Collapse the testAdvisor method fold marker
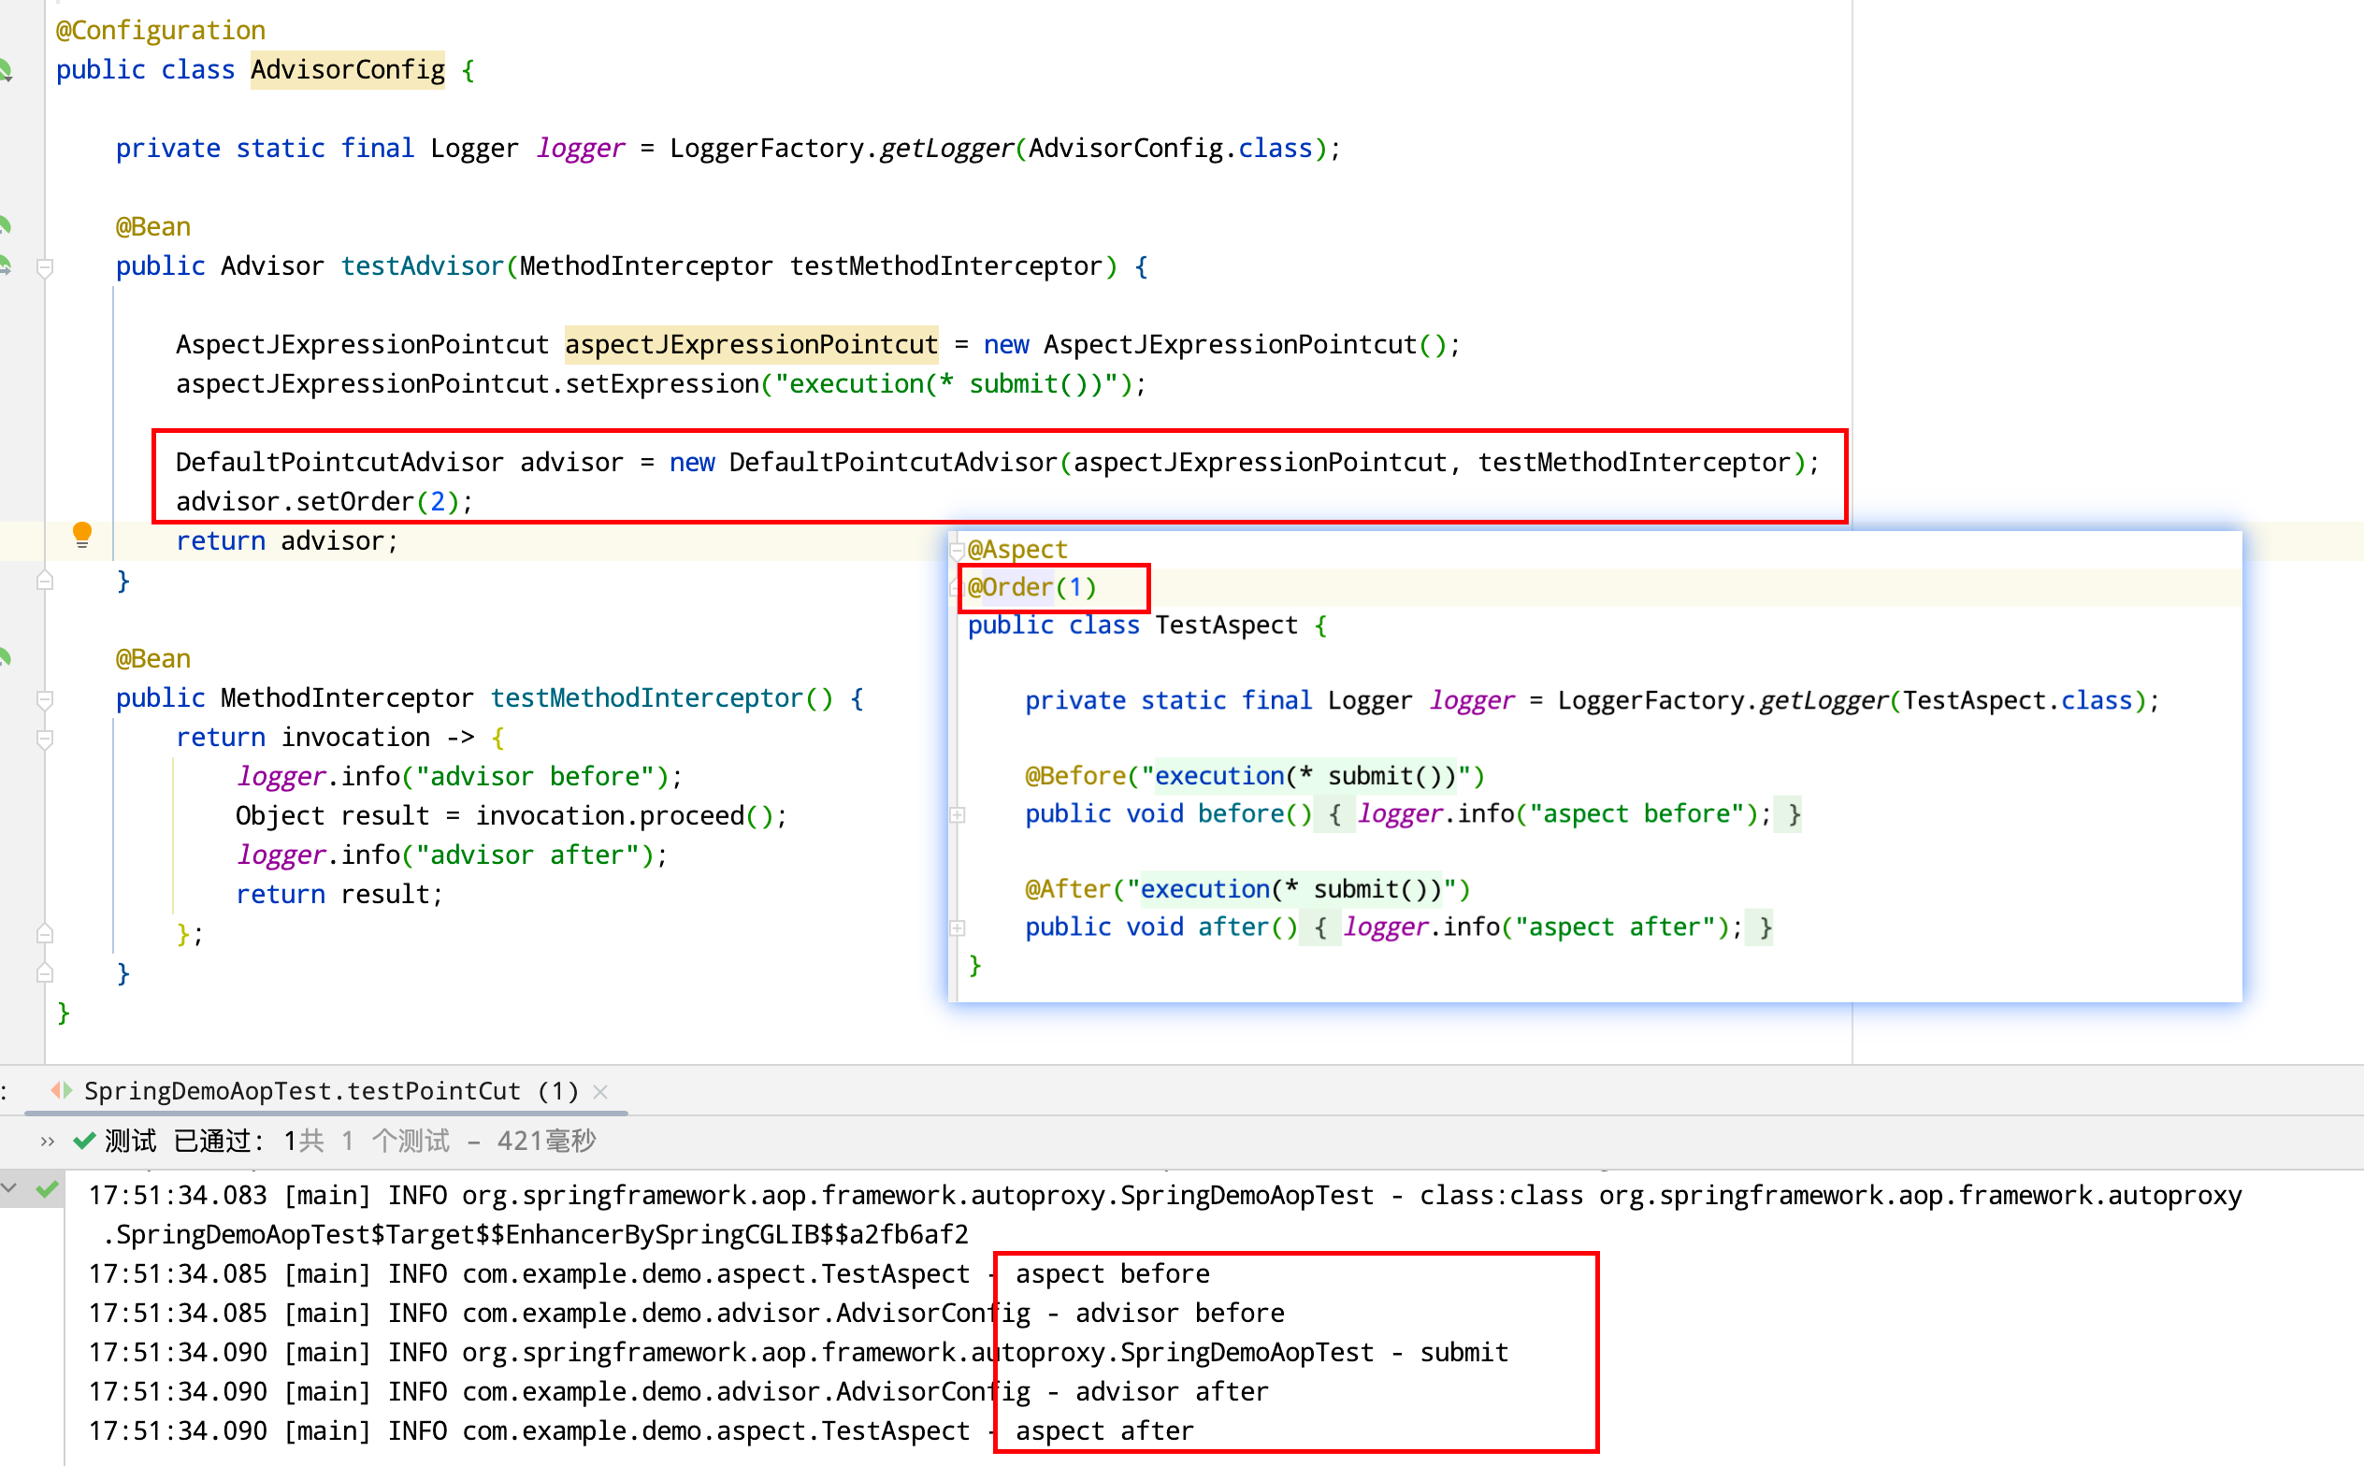The width and height of the screenshot is (2364, 1466). click(45, 266)
